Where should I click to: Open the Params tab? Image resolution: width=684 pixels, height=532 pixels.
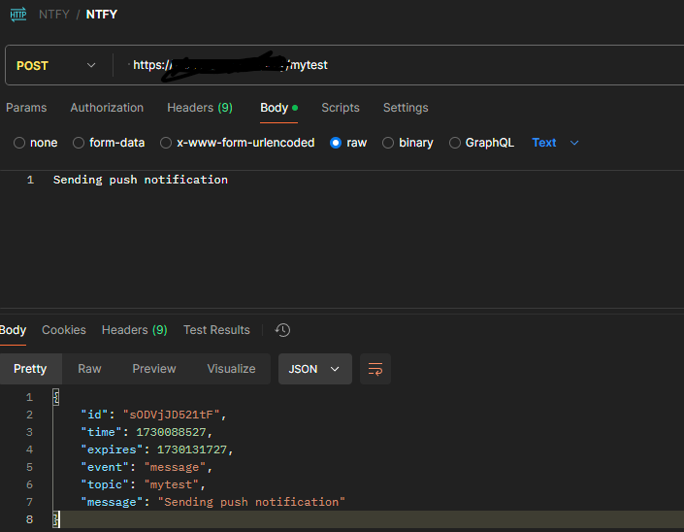pyautogui.click(x=26, y=108)
